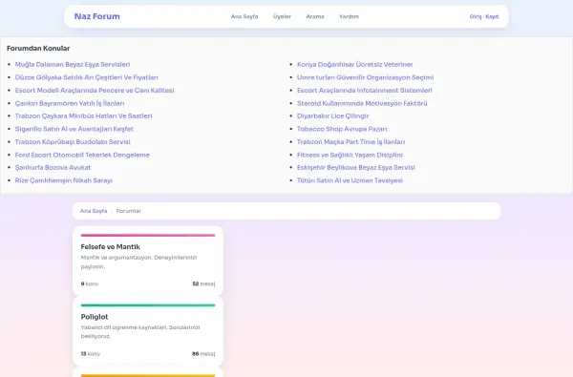Open Rize Çamlıhemşin Nikah Sarayı topic

click(x=64, y=180)
